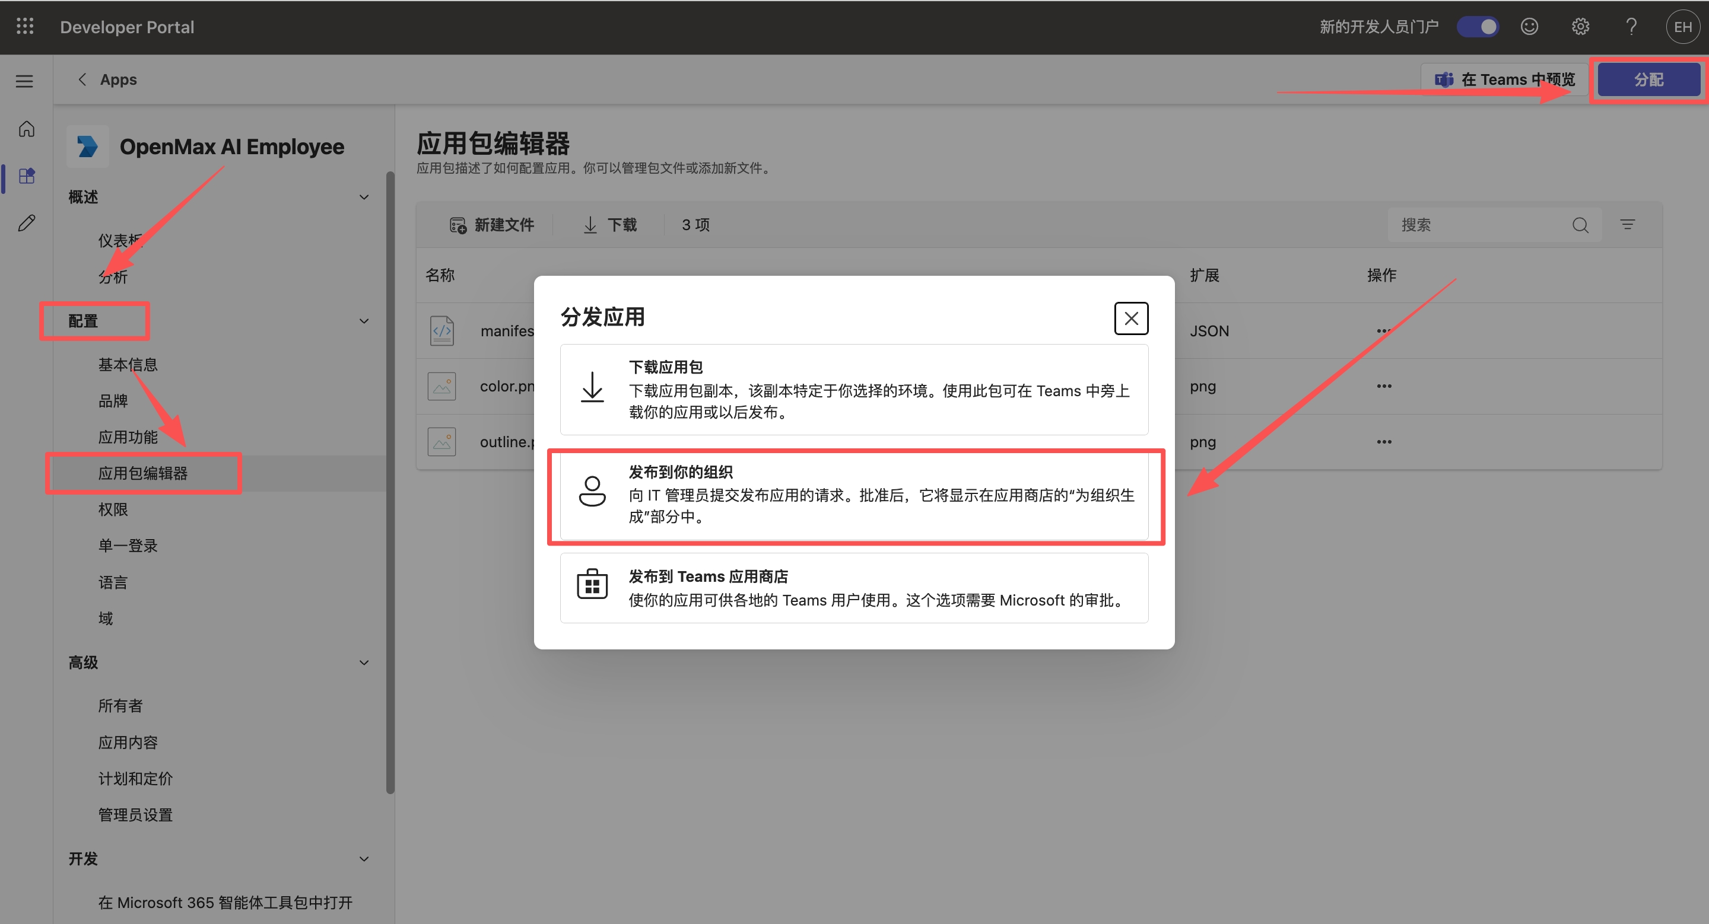Open the app launcher grid icon
This screenshot has height=924, width=1709.
[24, 27]
